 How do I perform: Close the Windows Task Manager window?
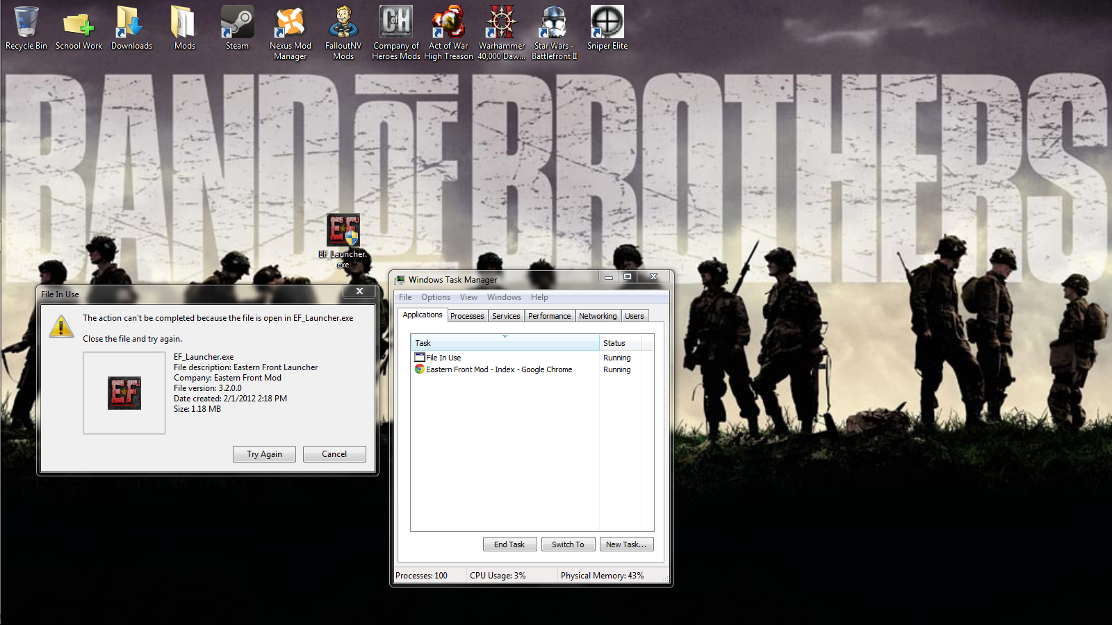(654, 277)
